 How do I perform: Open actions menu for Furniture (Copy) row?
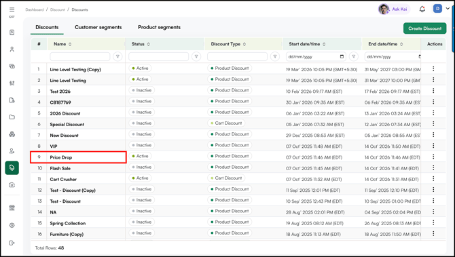click(433, 233)
